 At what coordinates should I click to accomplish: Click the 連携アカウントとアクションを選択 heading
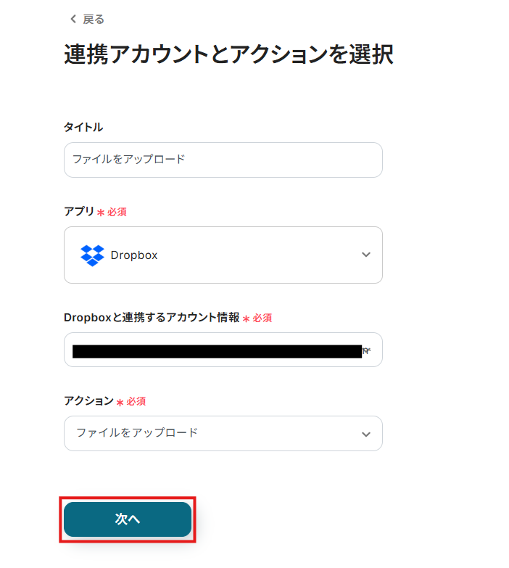(228, 55)
